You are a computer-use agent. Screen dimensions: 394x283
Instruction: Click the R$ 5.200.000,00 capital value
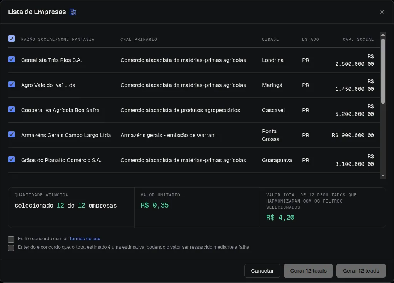(354, 110)
